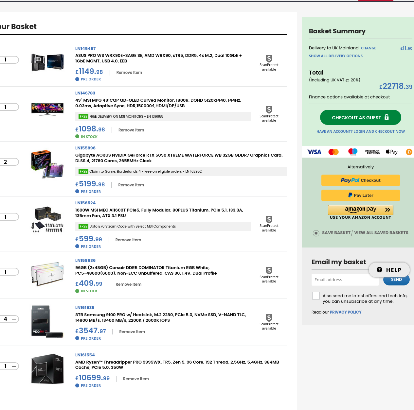The width and height of the screenshot is (414, 410).
Task: Open MSI curved monitor product image
Action: pos(47,109)
